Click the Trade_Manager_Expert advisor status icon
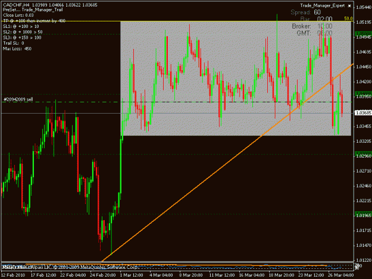 pyautogui.click(x=349, y=6)
